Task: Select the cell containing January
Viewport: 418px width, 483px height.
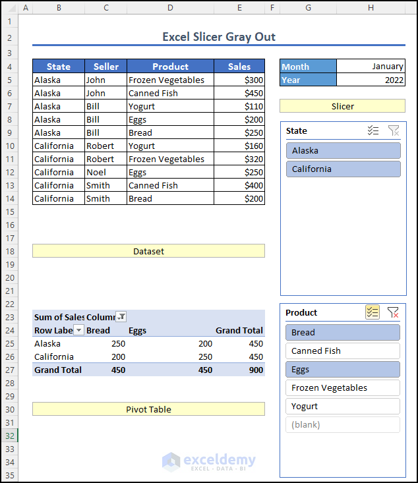Action: point(371,67)
